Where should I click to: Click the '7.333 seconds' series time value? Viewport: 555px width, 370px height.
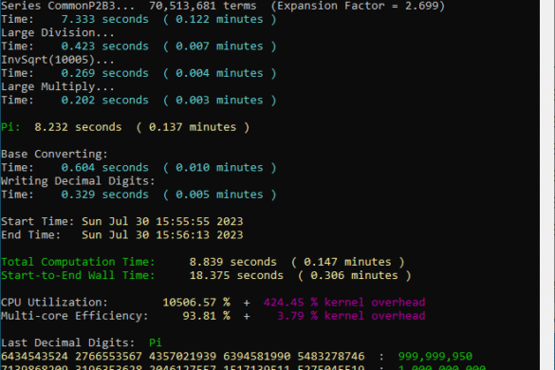pyautogui.click(x=104, y=19)
